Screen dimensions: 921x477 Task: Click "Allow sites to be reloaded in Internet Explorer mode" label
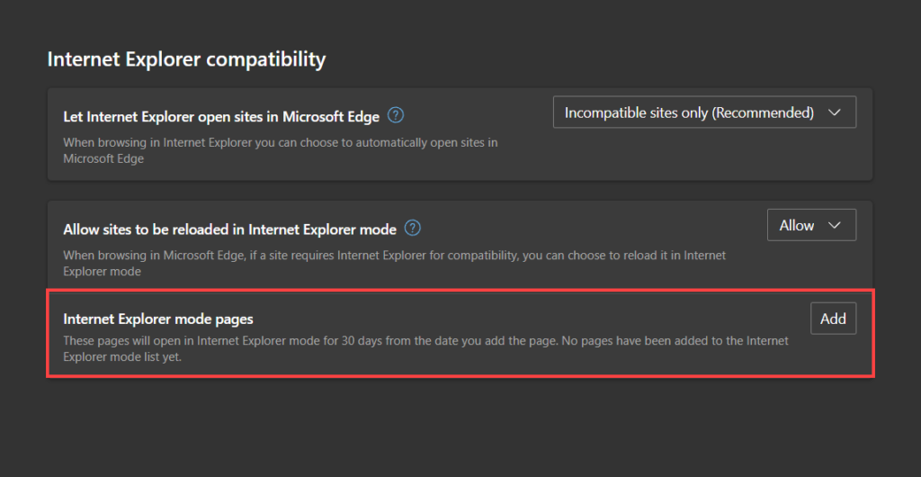click(230, 229)
